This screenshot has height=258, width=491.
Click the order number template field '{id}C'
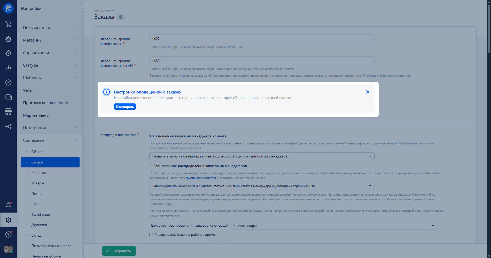pos(262,38)
